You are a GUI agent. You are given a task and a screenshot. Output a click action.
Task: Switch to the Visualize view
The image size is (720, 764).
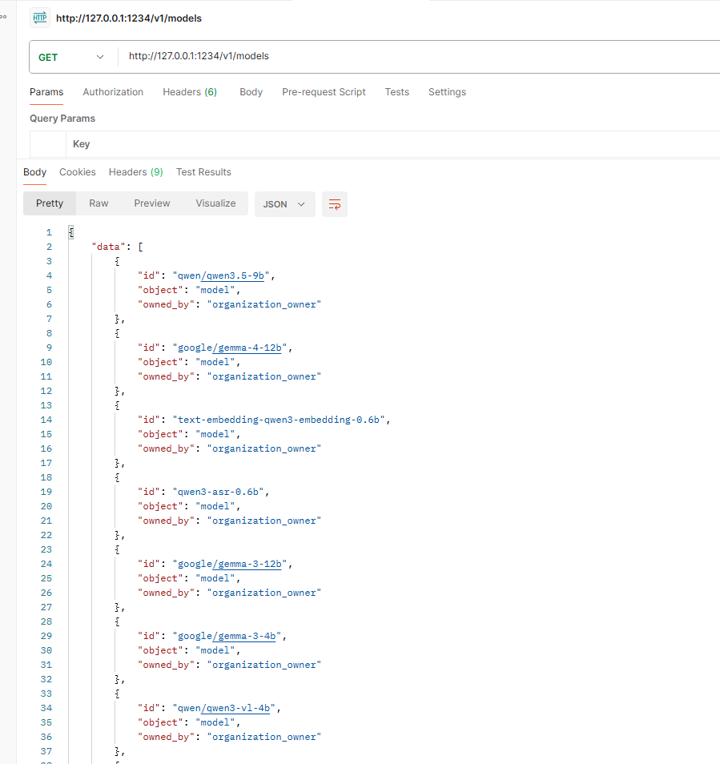pos(215,203)
